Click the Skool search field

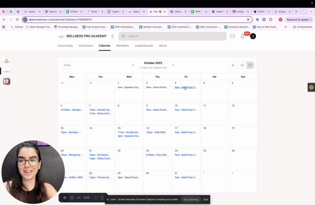pyautogui.click(x=172, y=36)
